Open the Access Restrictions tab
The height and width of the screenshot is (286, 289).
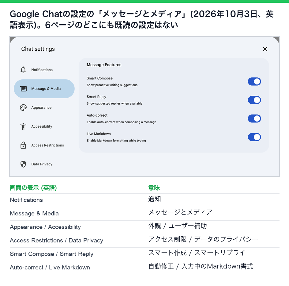click(44, 145)
